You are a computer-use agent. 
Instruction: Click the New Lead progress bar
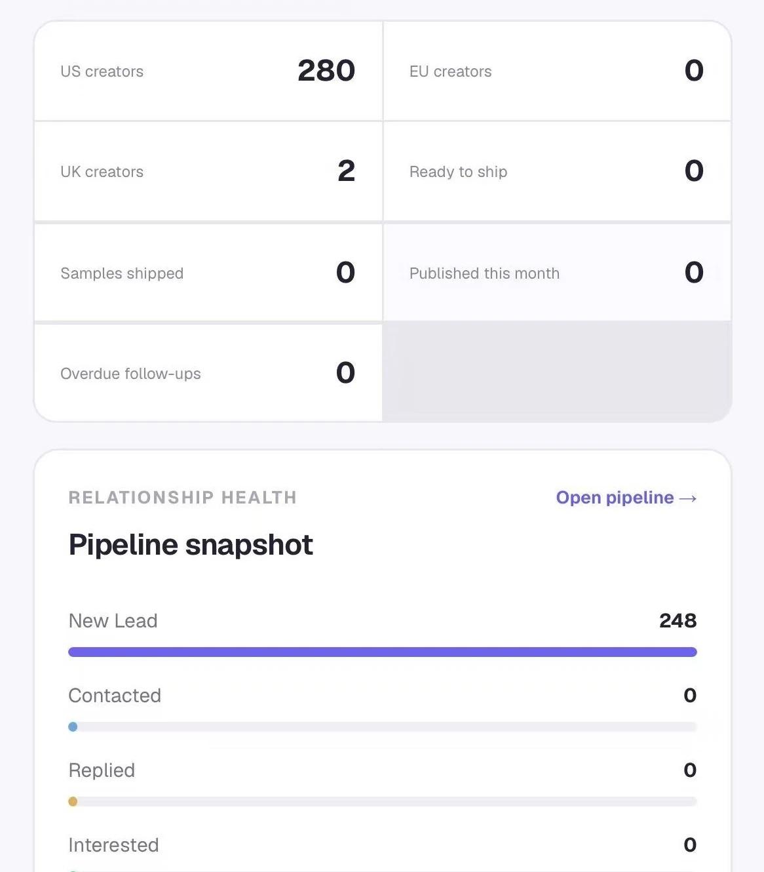(x=383, y=652)
